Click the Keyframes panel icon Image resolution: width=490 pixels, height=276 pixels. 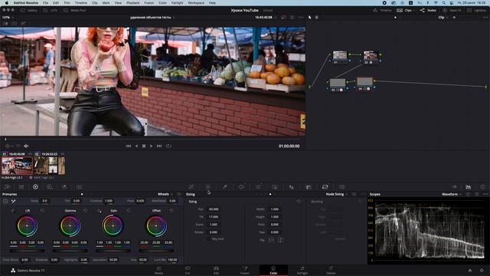[x=454, y=187]
